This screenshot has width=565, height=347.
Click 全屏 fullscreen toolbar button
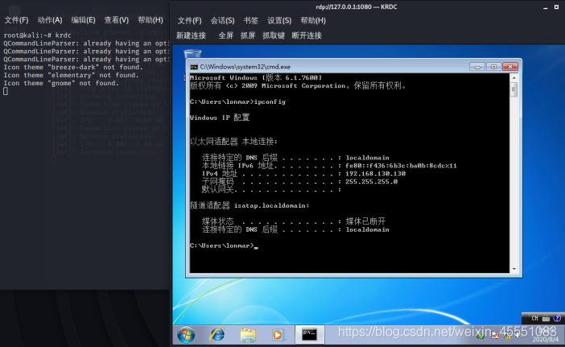pyautogui.click(x=226, y=35)
